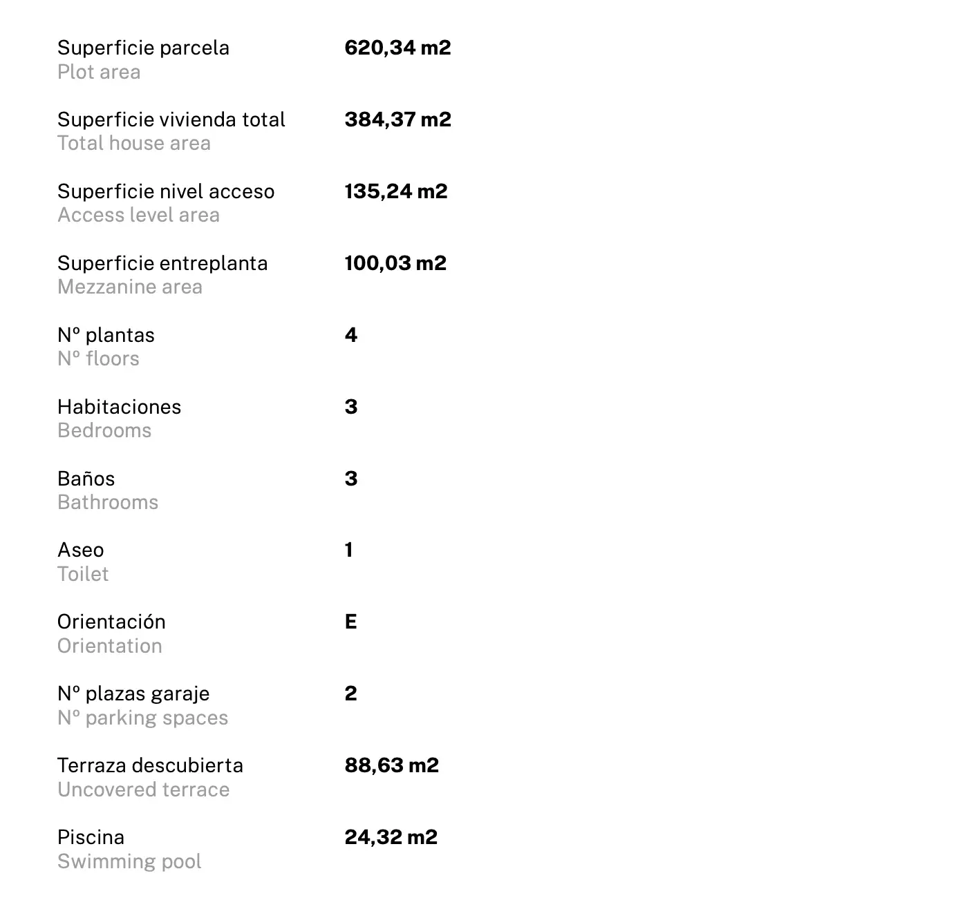Click the Superficie vivienda total label
976x909 pixels.
tap(171, 119)
